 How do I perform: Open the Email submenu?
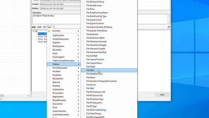[64, 53]
